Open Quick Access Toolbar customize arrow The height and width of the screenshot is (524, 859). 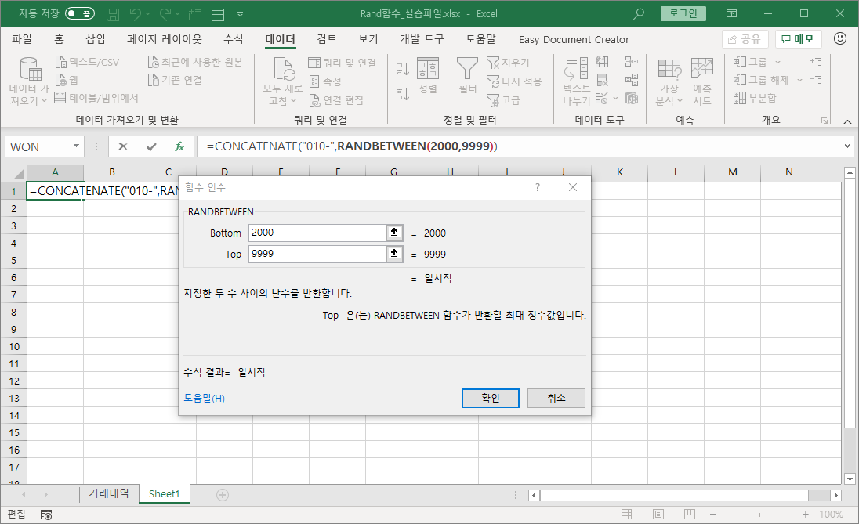point(241,14)
